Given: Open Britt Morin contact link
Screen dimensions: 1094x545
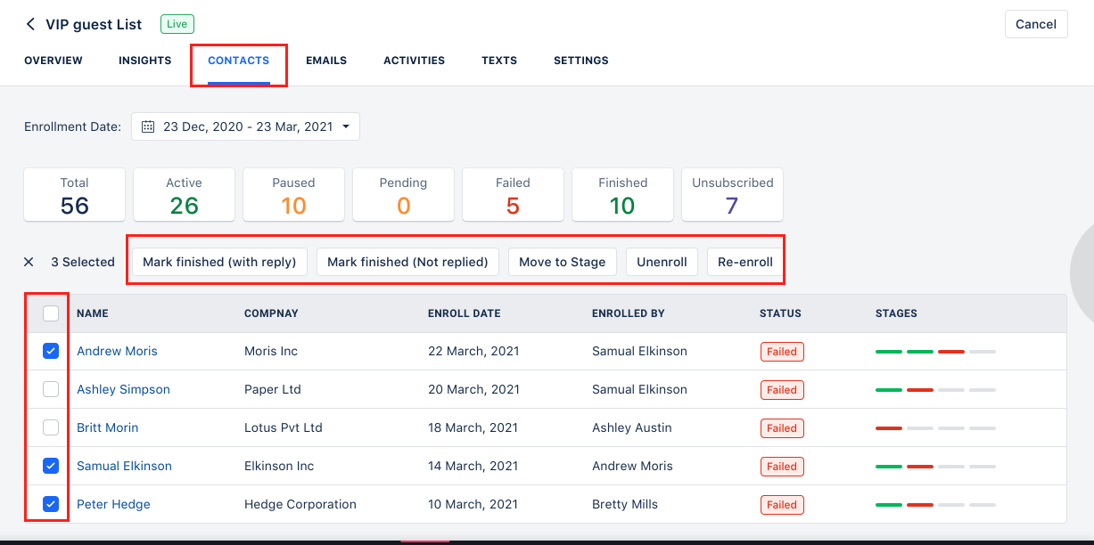Looking at the screenshot, I should [x=107, y=427].
